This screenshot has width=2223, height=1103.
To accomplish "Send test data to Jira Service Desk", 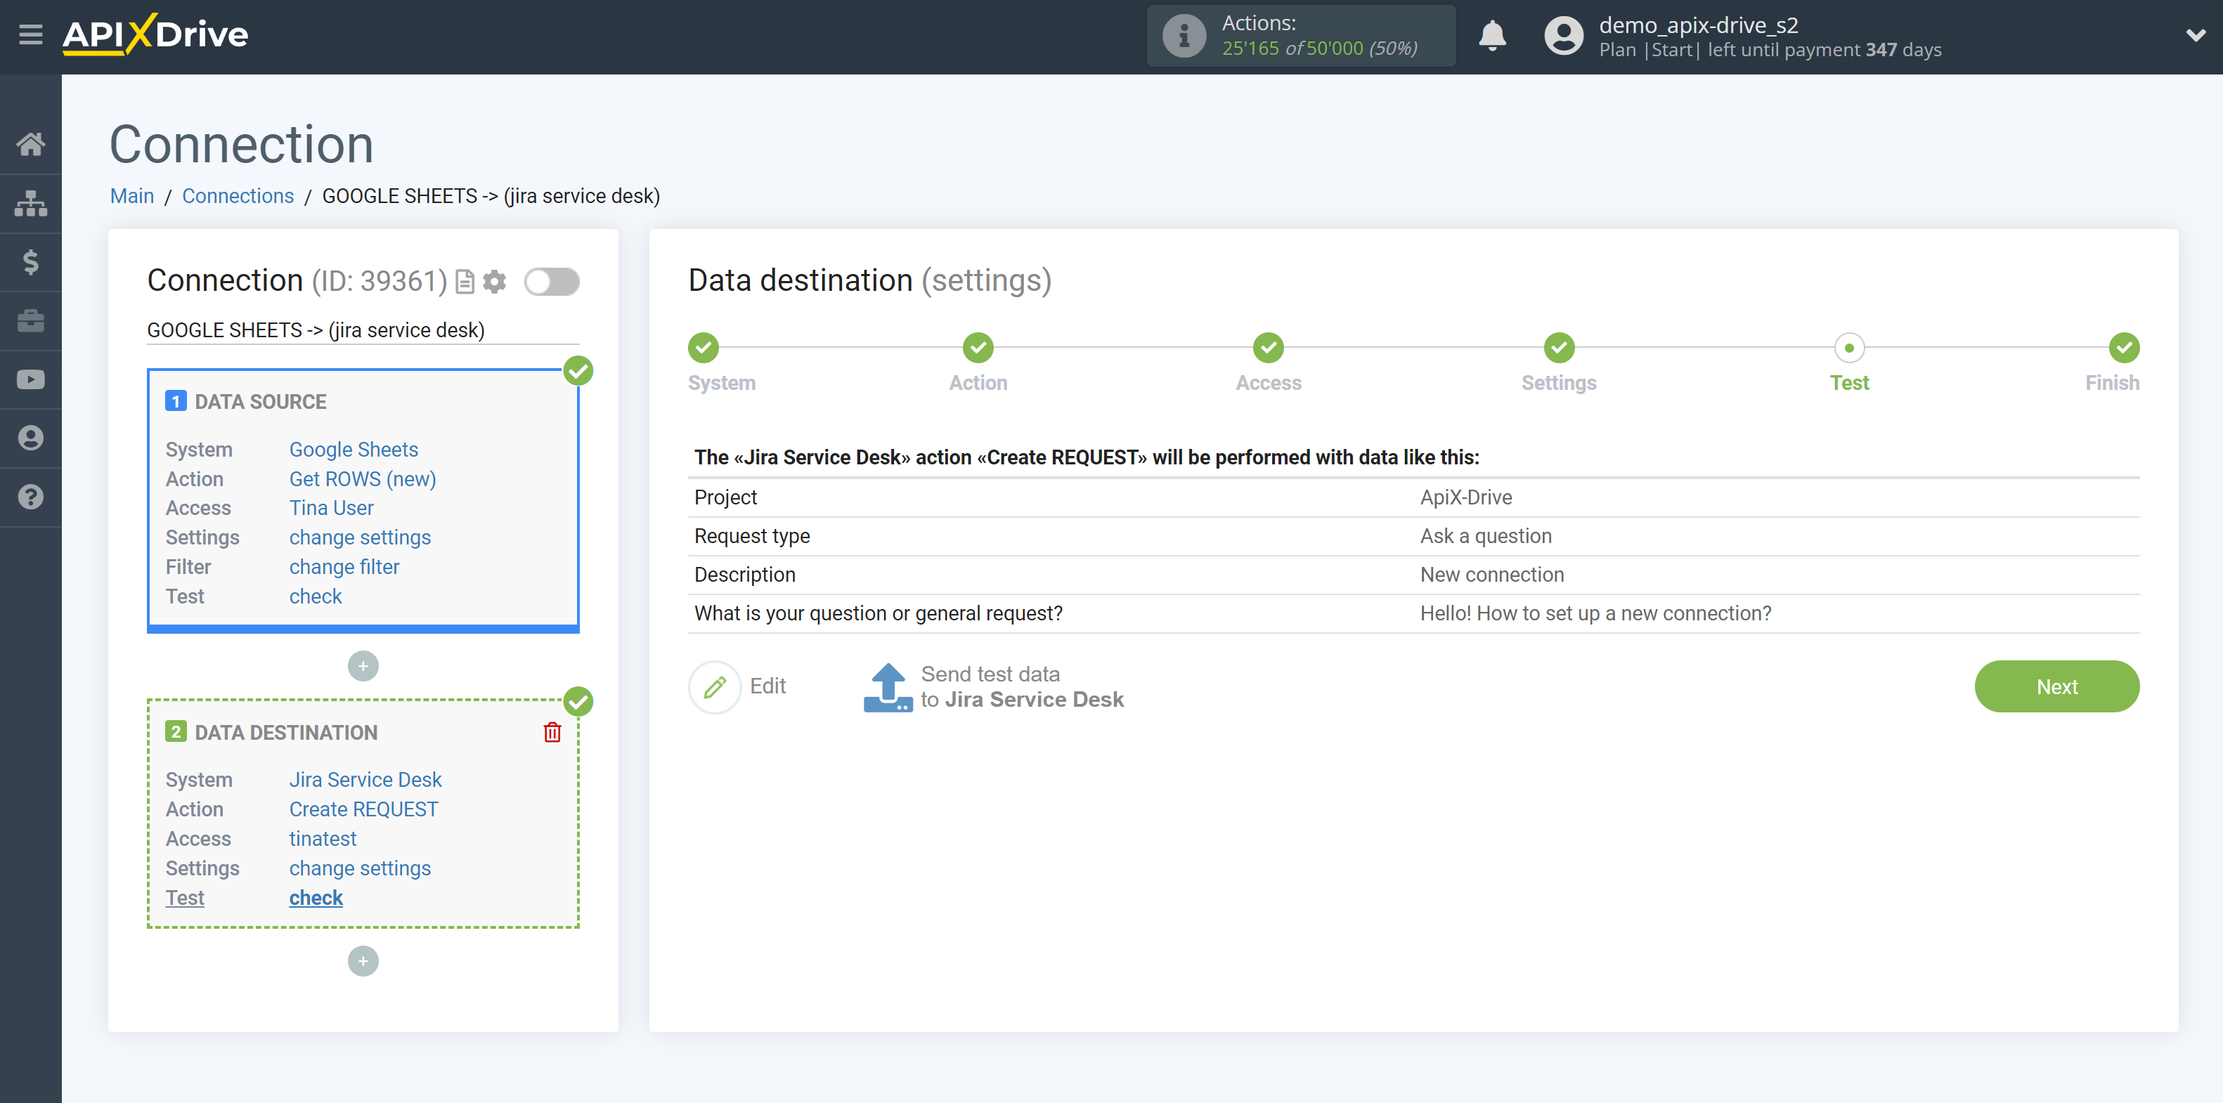I will 1022,686.
